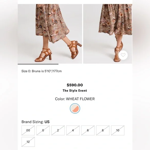
Task: Choose size 2
Action: coord(58,130)
